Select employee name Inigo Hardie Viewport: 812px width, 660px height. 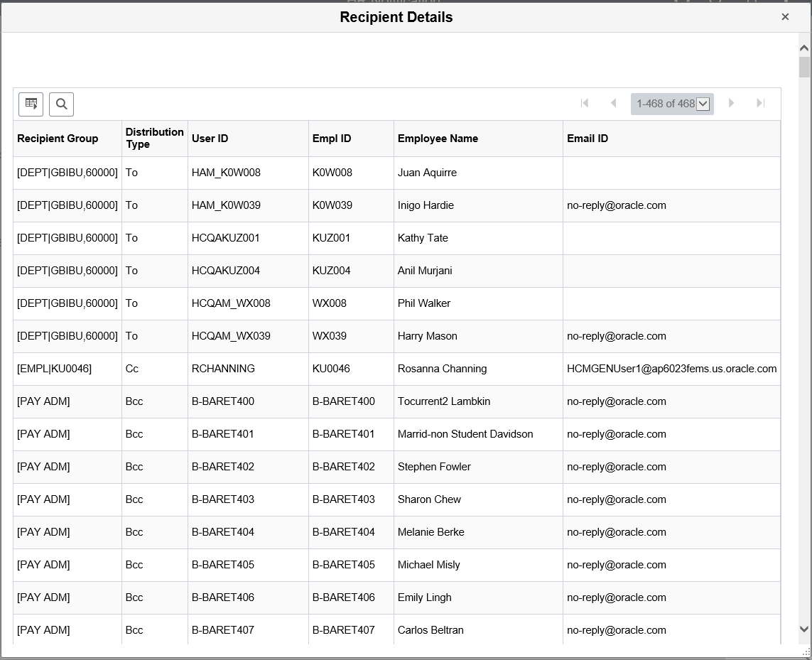click(x=426, y=205)
